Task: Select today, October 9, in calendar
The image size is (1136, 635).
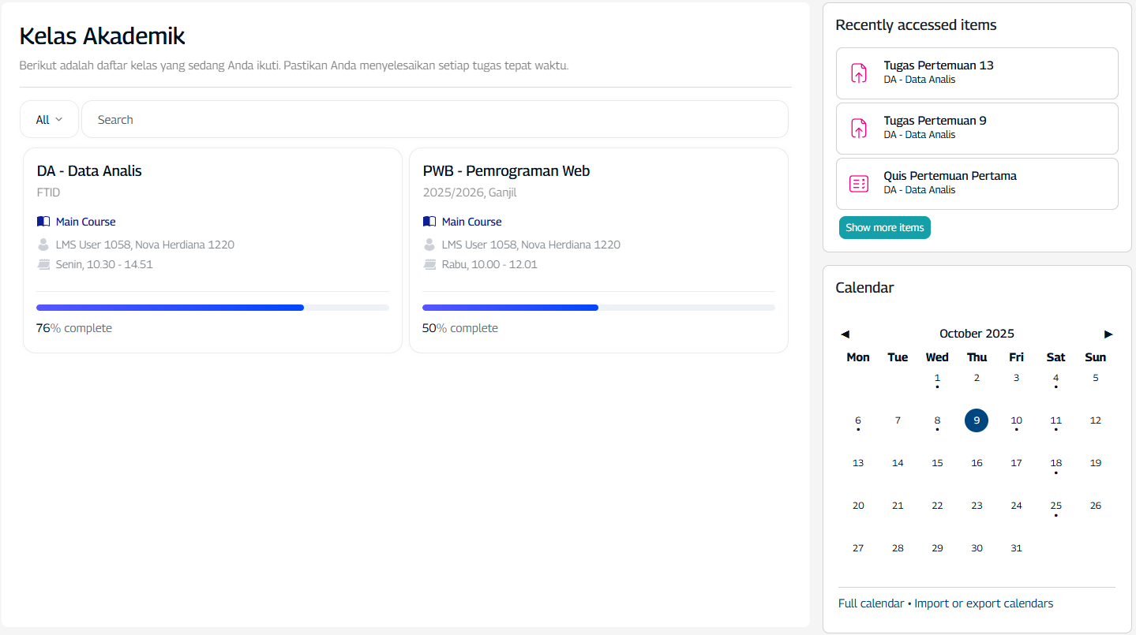Action: click(x=977, y=420)
